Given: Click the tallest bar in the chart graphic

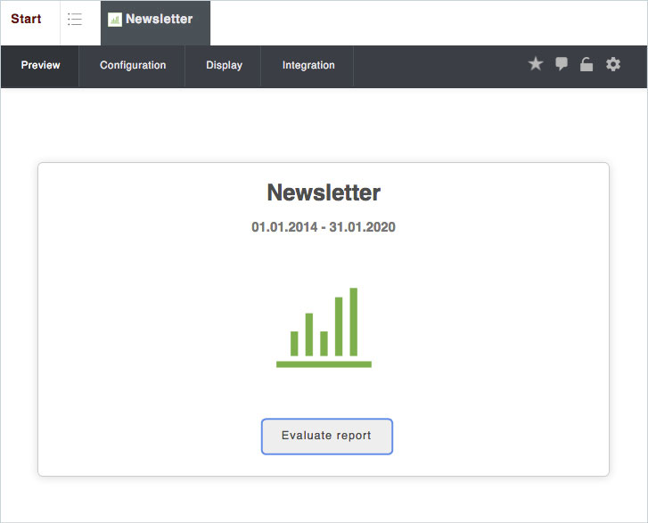Looking at the screenshot, I should click(x=354, y=321).
